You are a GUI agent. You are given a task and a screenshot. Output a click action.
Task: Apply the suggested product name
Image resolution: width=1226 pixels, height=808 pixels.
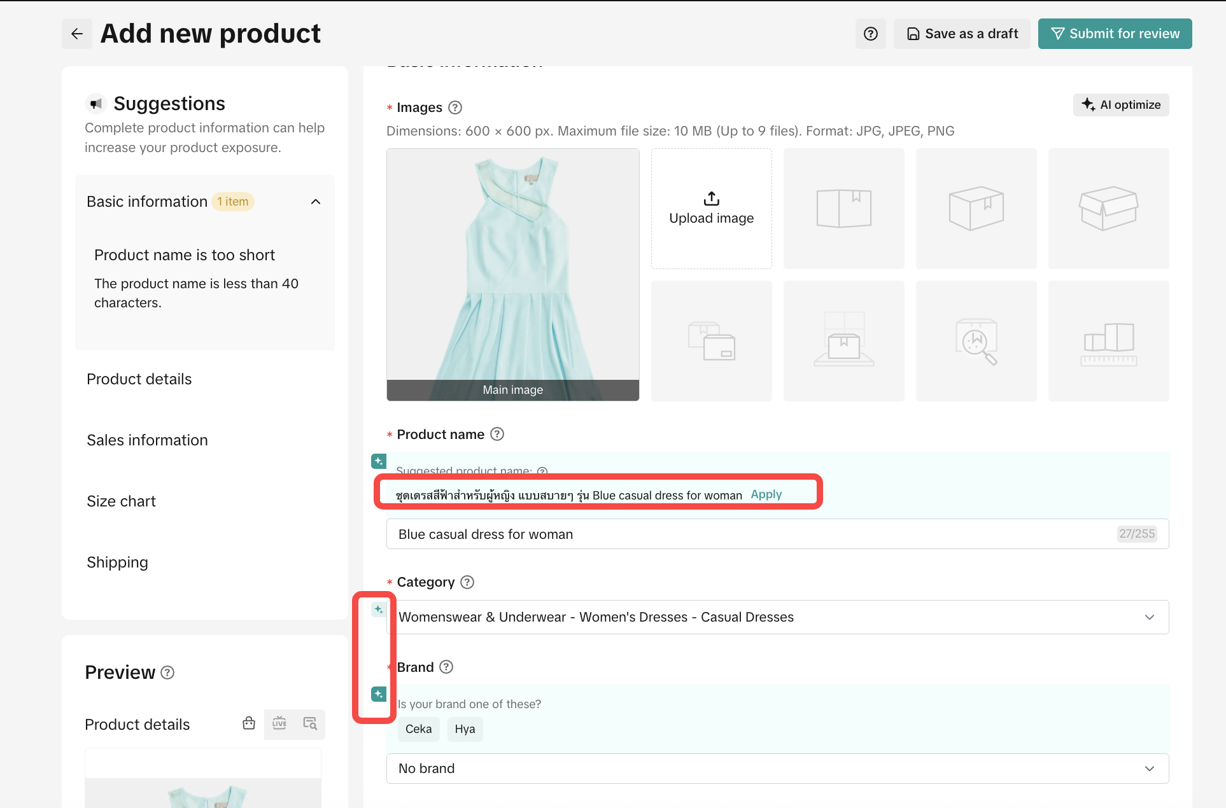click(766, 494)
